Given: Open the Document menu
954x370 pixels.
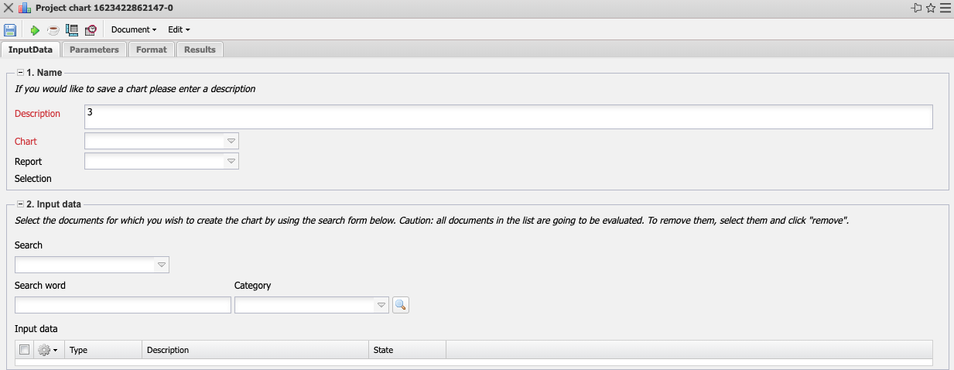Looking at the screenshot, I should 134,30.
